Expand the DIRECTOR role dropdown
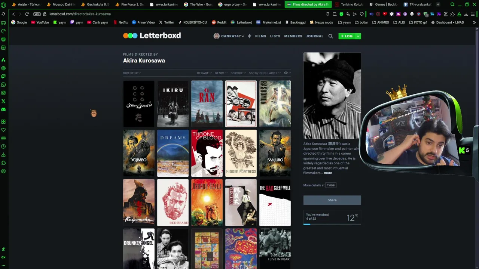 132,73
